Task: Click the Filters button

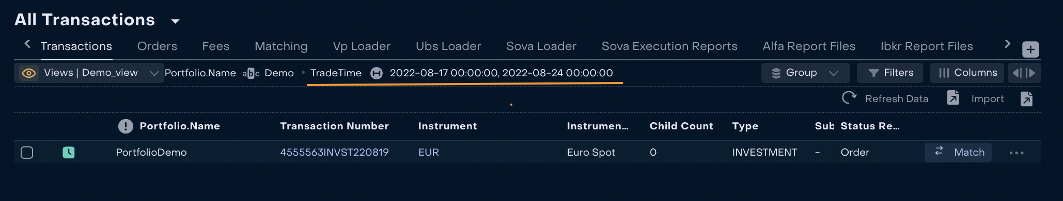Action: click(x=890, y=73)
